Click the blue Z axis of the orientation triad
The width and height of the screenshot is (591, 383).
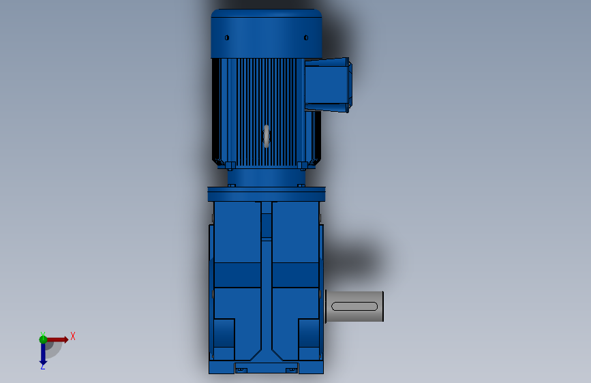(x=43, y=354)
